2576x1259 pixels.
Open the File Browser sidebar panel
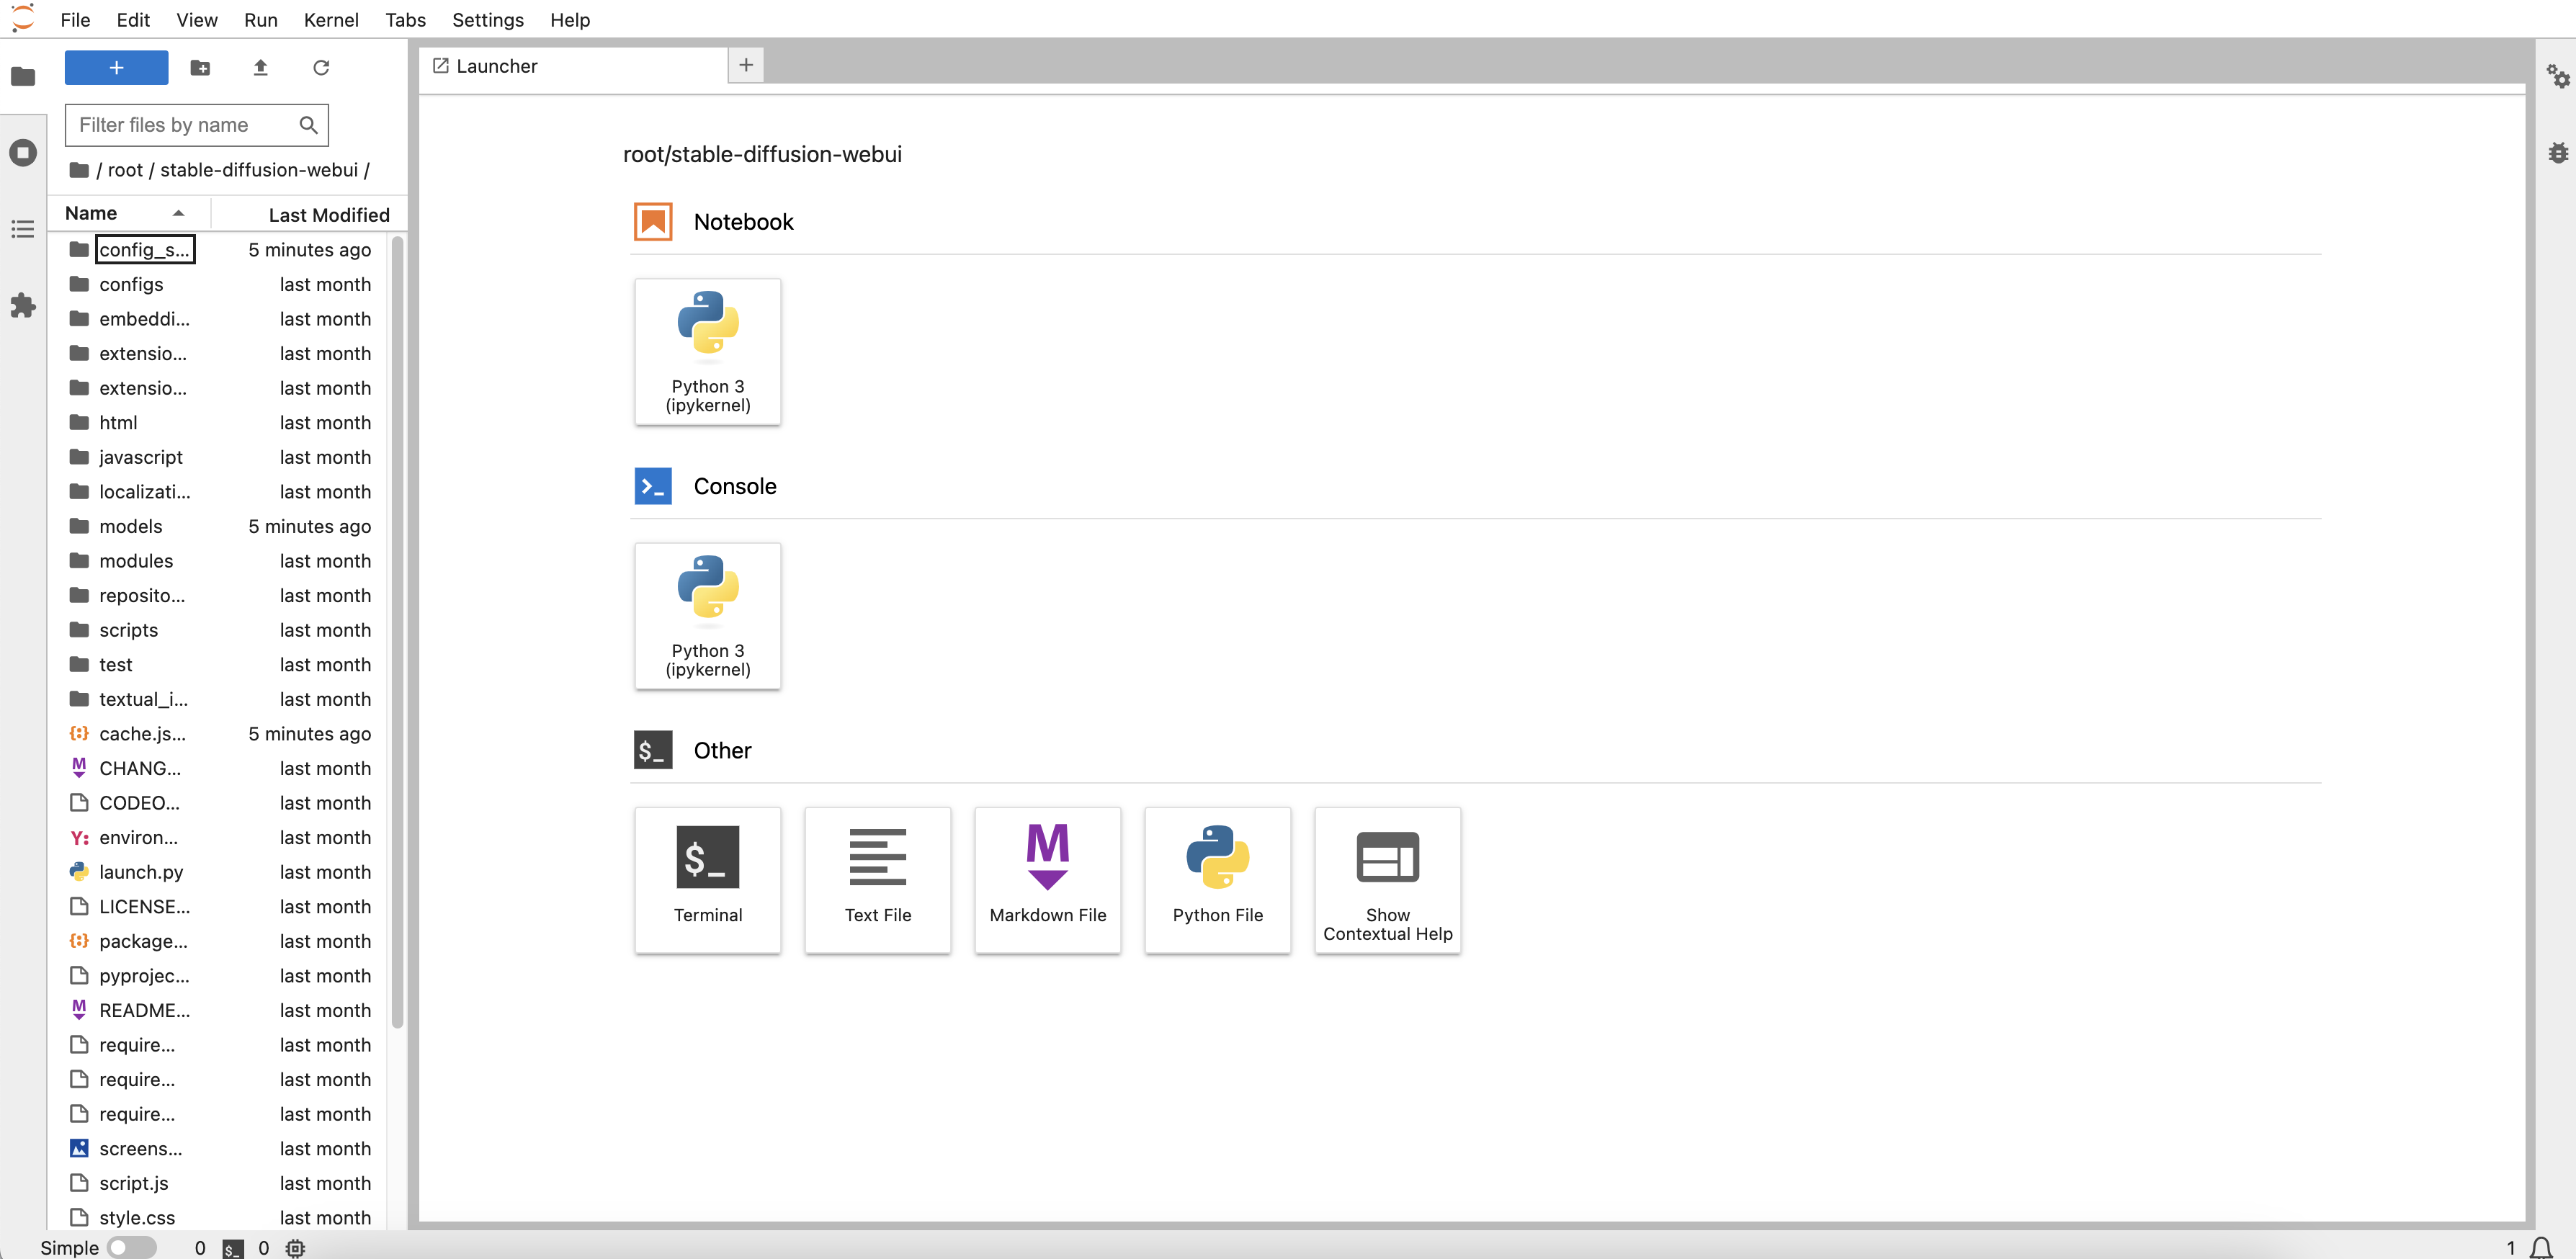pyautogui.click(x=23, y=76)
